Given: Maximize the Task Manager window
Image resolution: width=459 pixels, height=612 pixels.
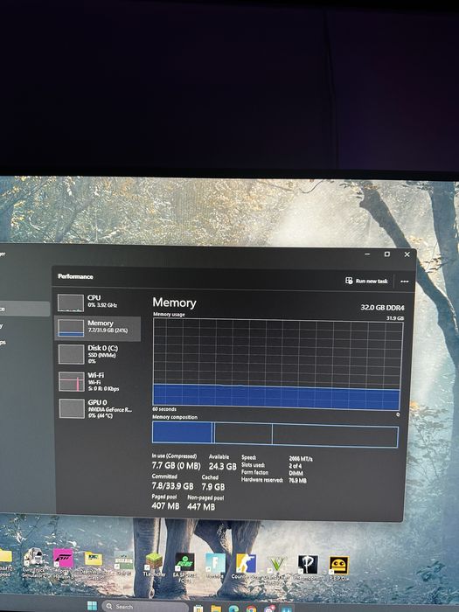Looking at the screenshot, I should tap(386, 254).
